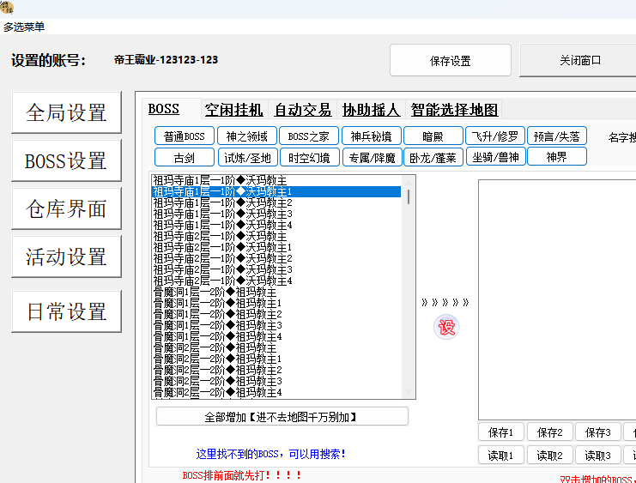
Task: Select 骨魔洞1层一2阶◆祖玛教主4 row
Action: point(276,336)
